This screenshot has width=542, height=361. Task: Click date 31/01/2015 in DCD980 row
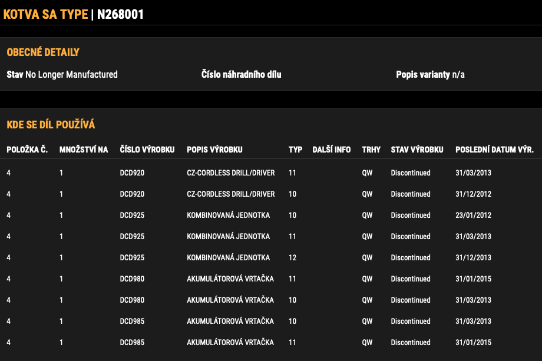pyautogui.click(x=473, y=279)
